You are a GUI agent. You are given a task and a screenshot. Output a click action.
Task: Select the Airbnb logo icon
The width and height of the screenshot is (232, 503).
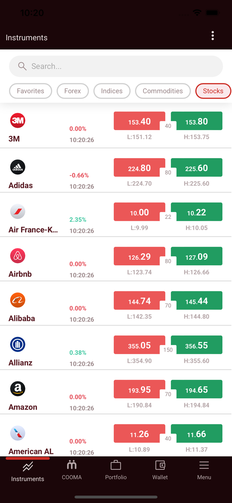pyautogui.click(x=18, y=256)
